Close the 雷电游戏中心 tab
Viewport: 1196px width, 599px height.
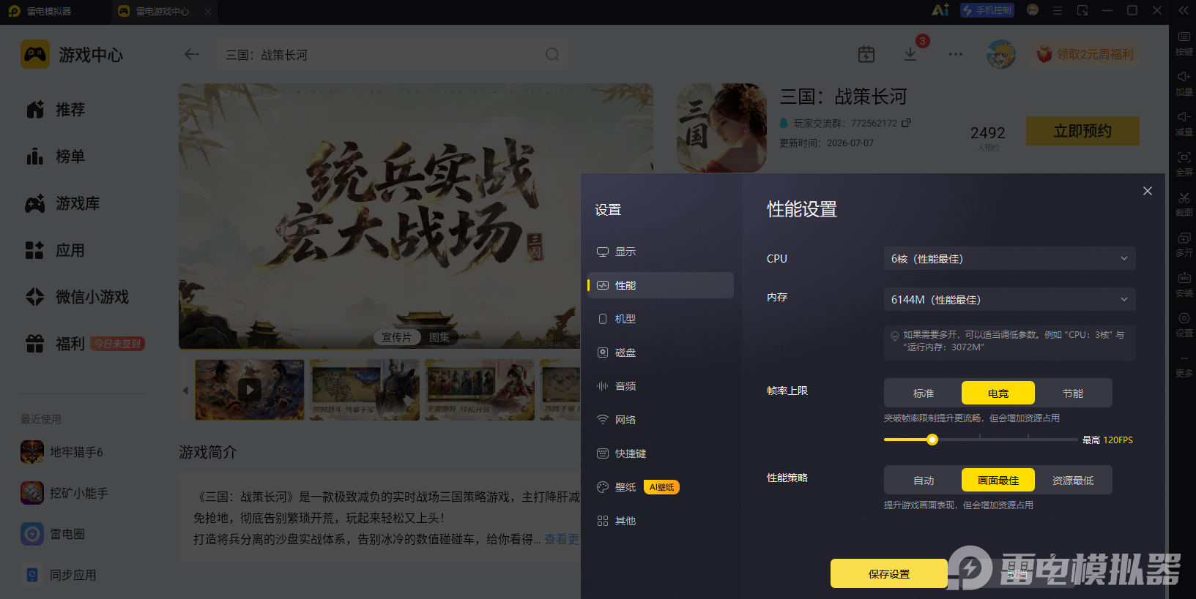(x=208, y=11)
